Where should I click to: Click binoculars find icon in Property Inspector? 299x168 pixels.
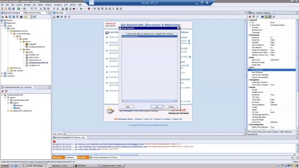tap(263, 17)
